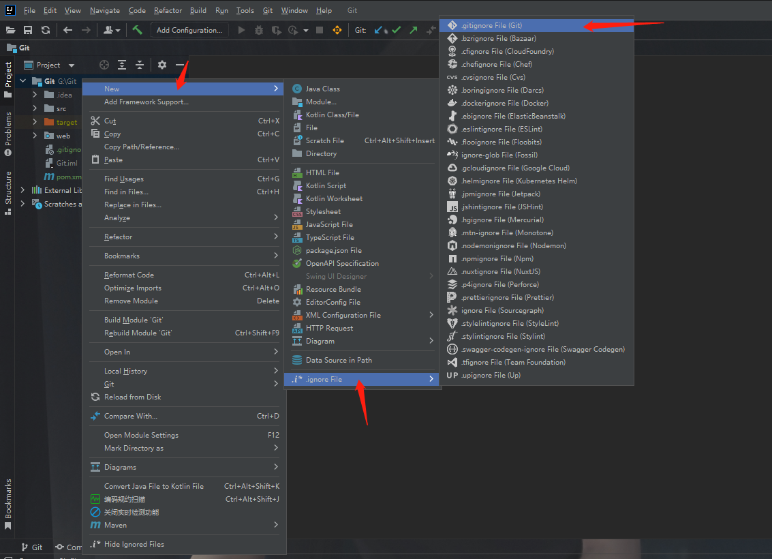Screen dimensions: 772x559
Task: Open the Project tool window sidebar tab
Action: [x=8, y=79]
